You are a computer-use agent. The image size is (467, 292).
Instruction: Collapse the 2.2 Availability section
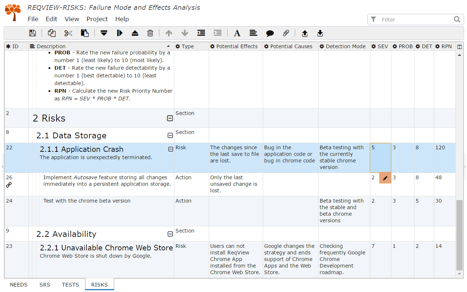point(170,234)
